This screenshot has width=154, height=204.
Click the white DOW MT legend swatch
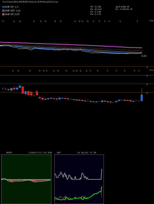(3, 11)
